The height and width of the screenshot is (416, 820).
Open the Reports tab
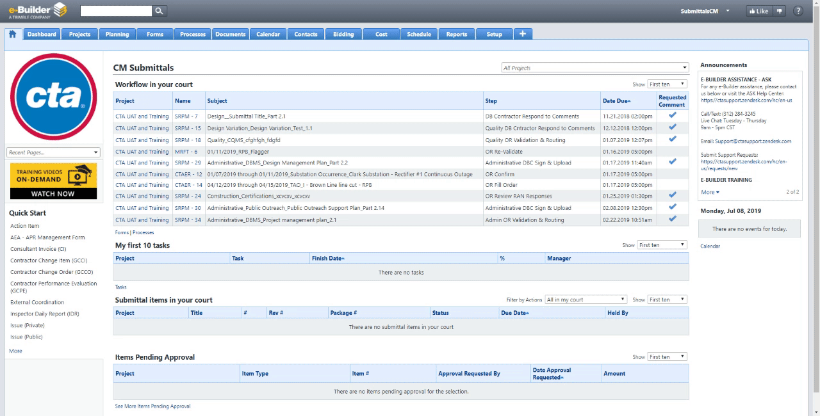[x=456, y=34]
